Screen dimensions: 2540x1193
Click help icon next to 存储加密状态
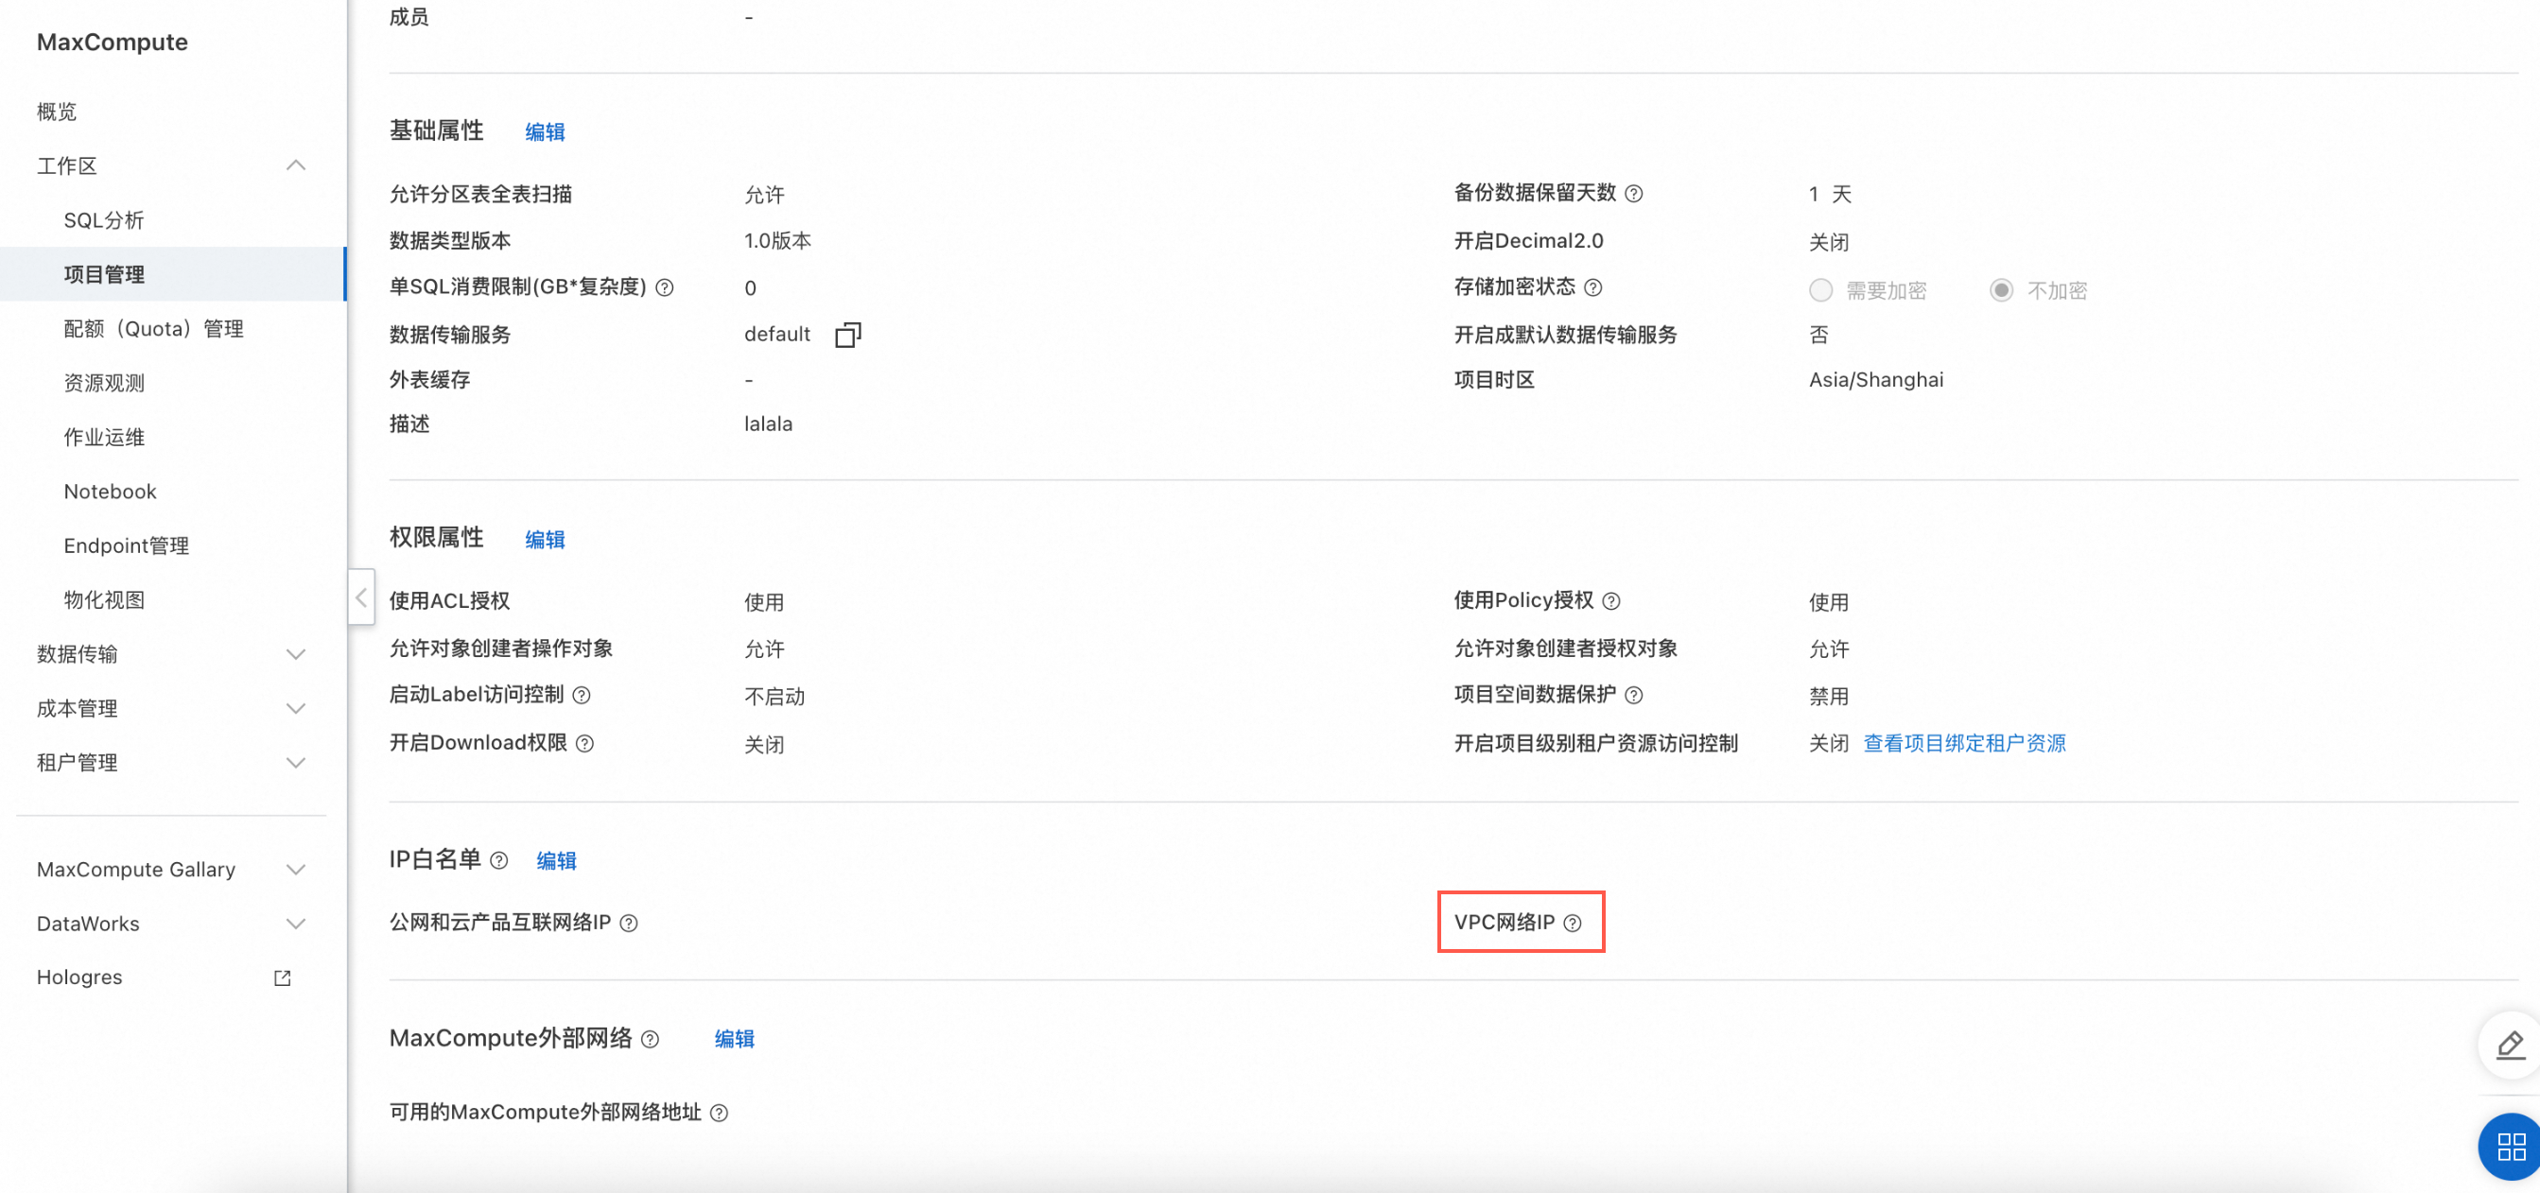tap(1592, 287)
